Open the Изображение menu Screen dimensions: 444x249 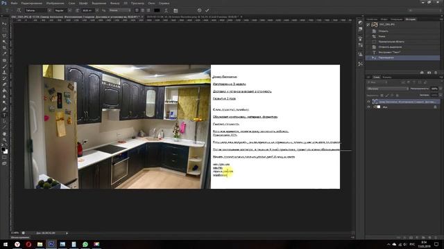click(55, 3)
